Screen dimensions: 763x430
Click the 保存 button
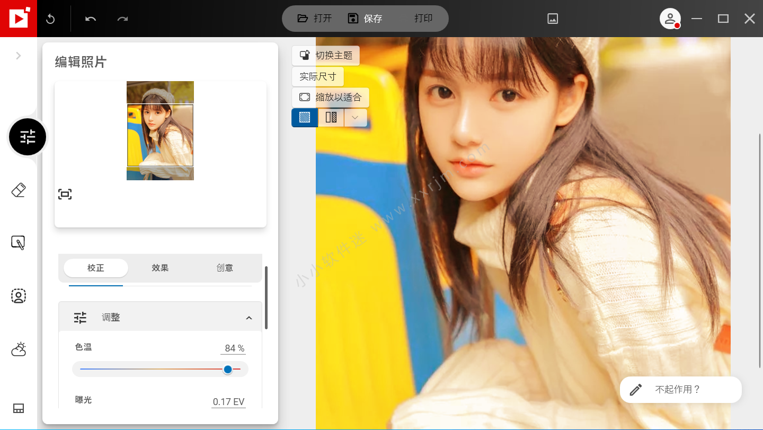[365, 19]
